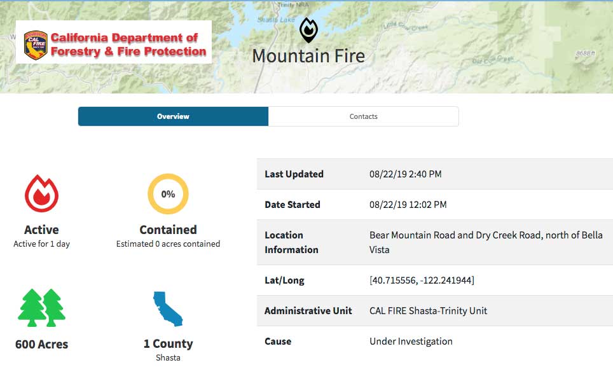Click the 1 County label
Viewport: 613px width, 379px height.
tap(168, 344)
